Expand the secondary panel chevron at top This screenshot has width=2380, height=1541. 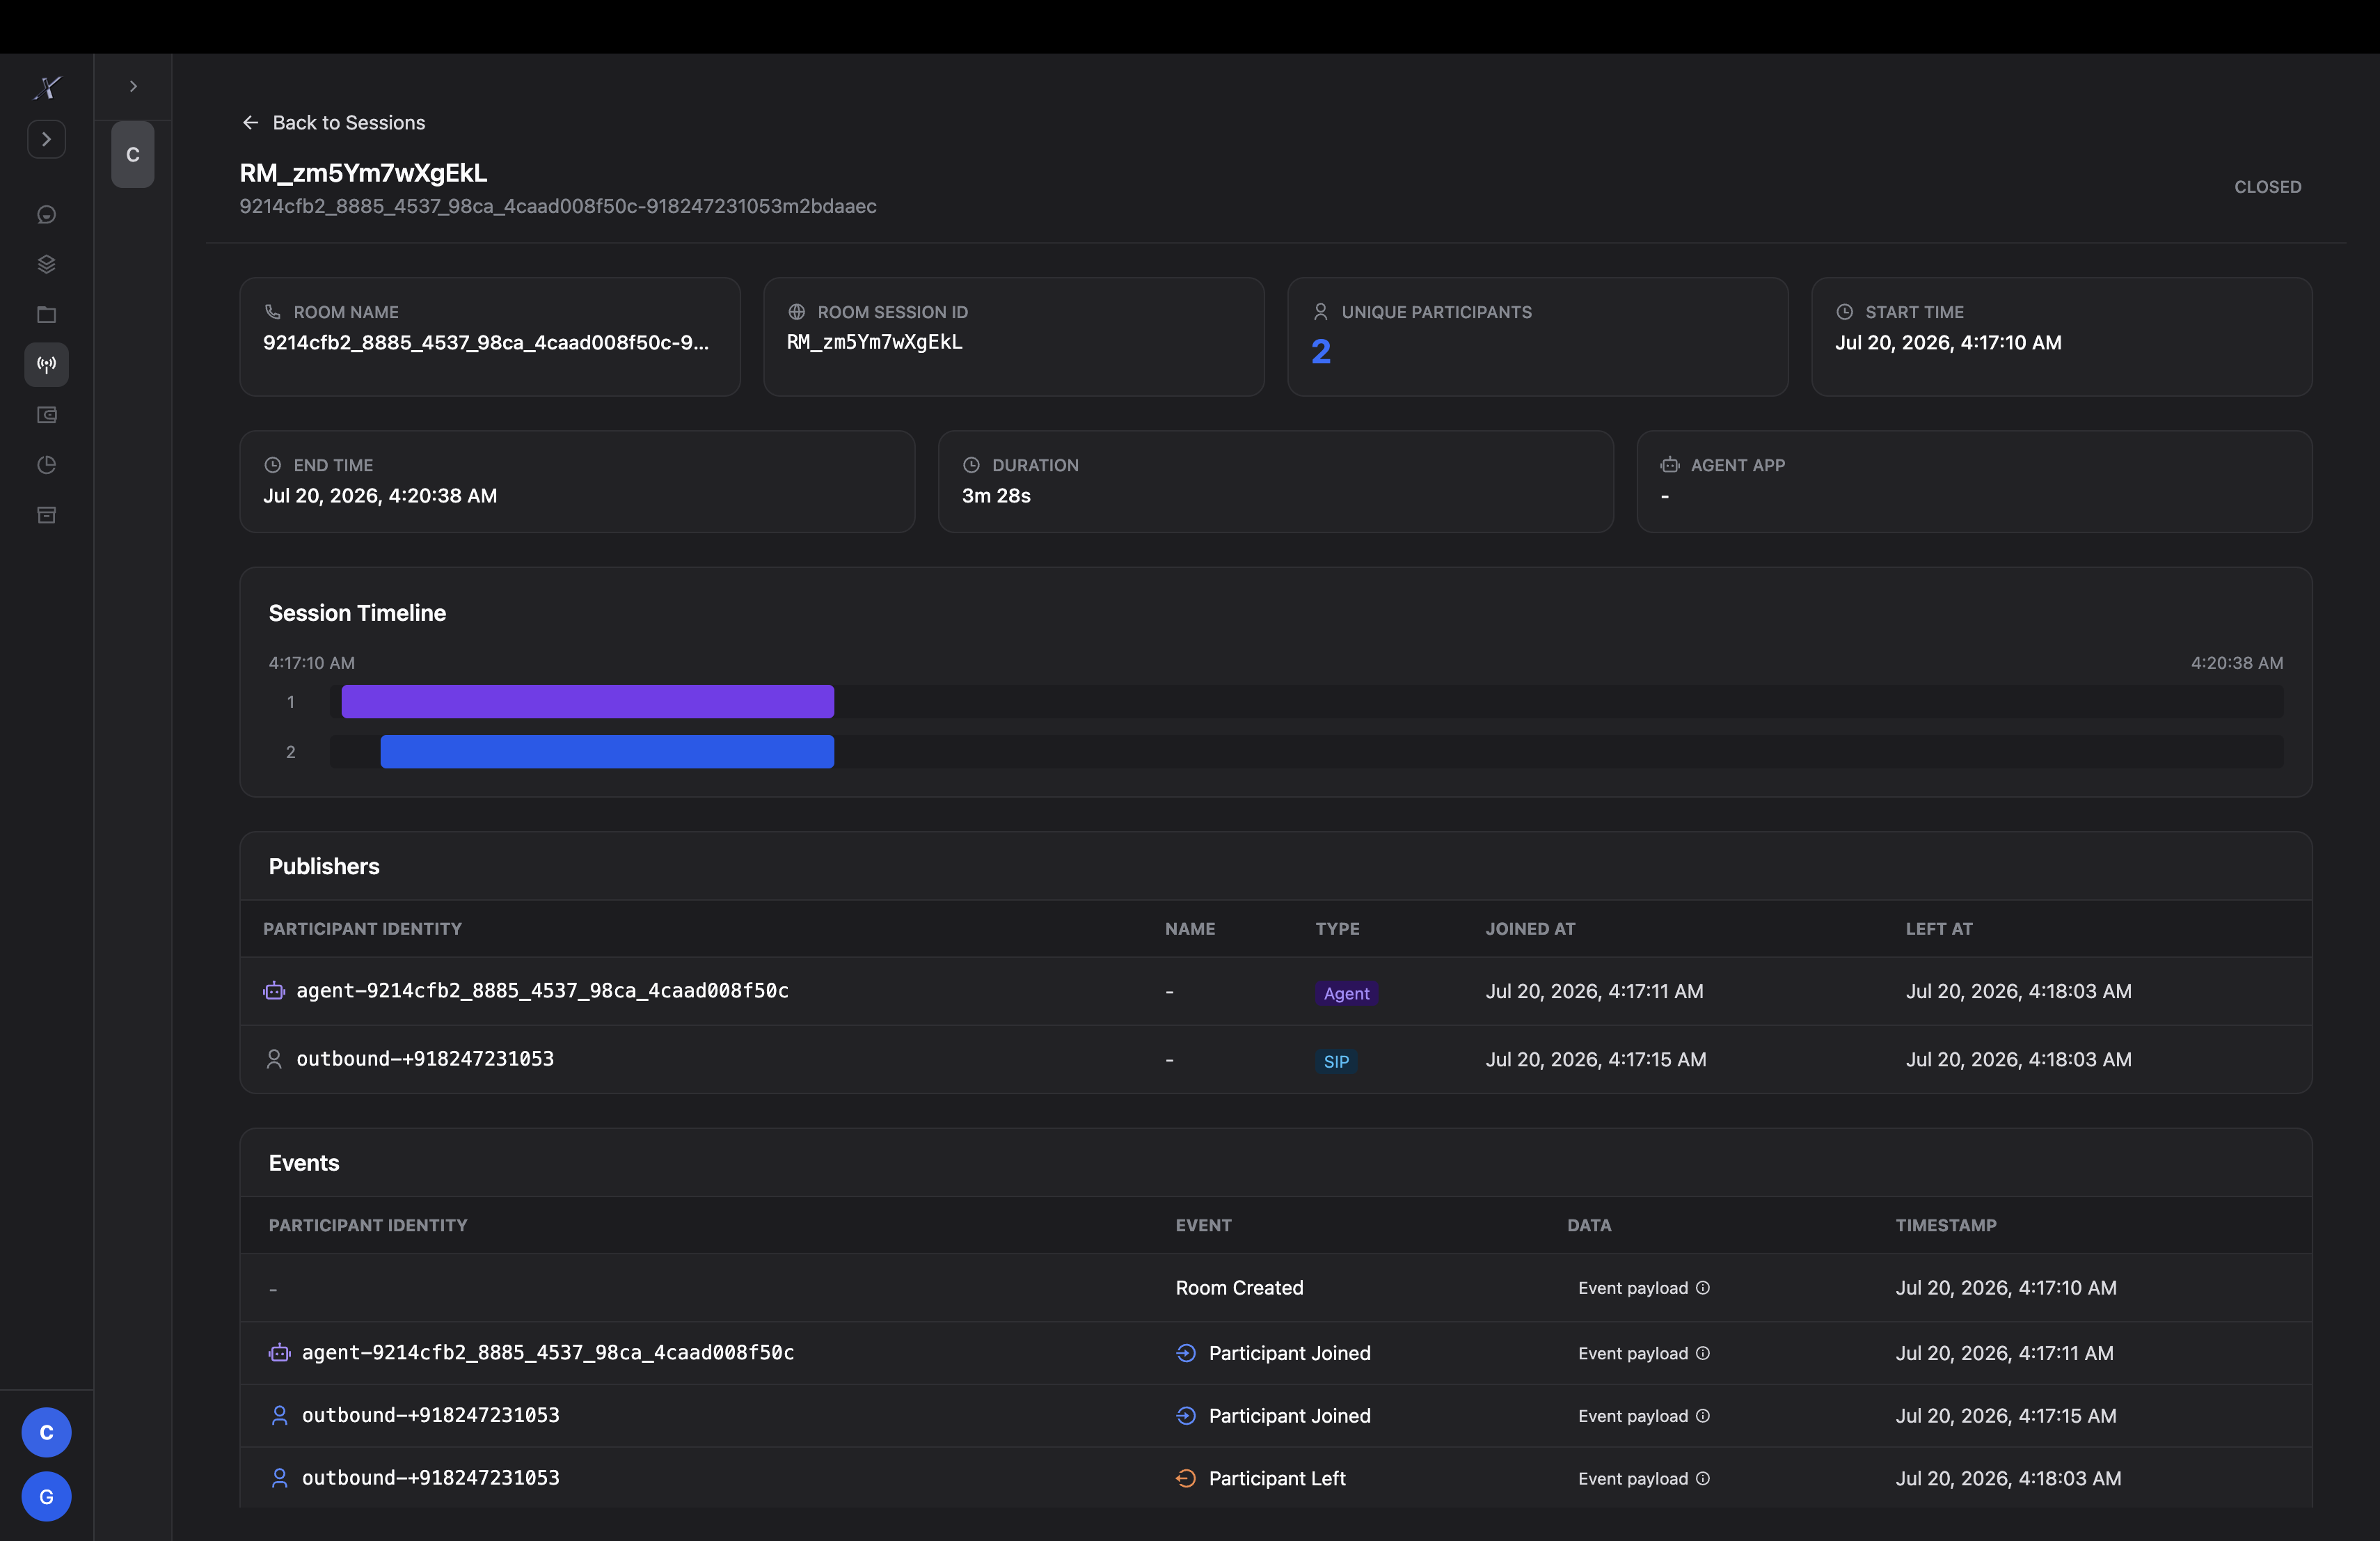(133, 87)
